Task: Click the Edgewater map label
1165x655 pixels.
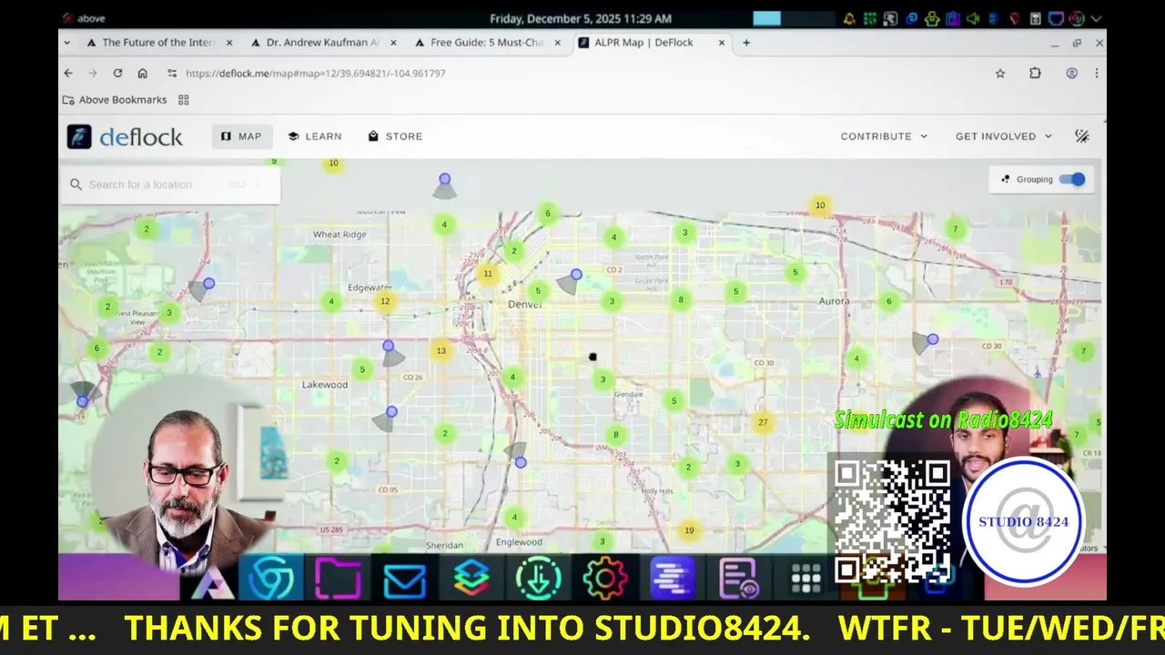Action: tap(370, 287)
